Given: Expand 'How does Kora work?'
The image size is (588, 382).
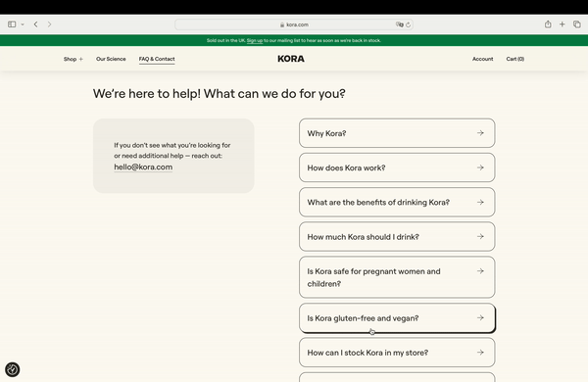Looking at the screenshot, I should tap(397, 167).
